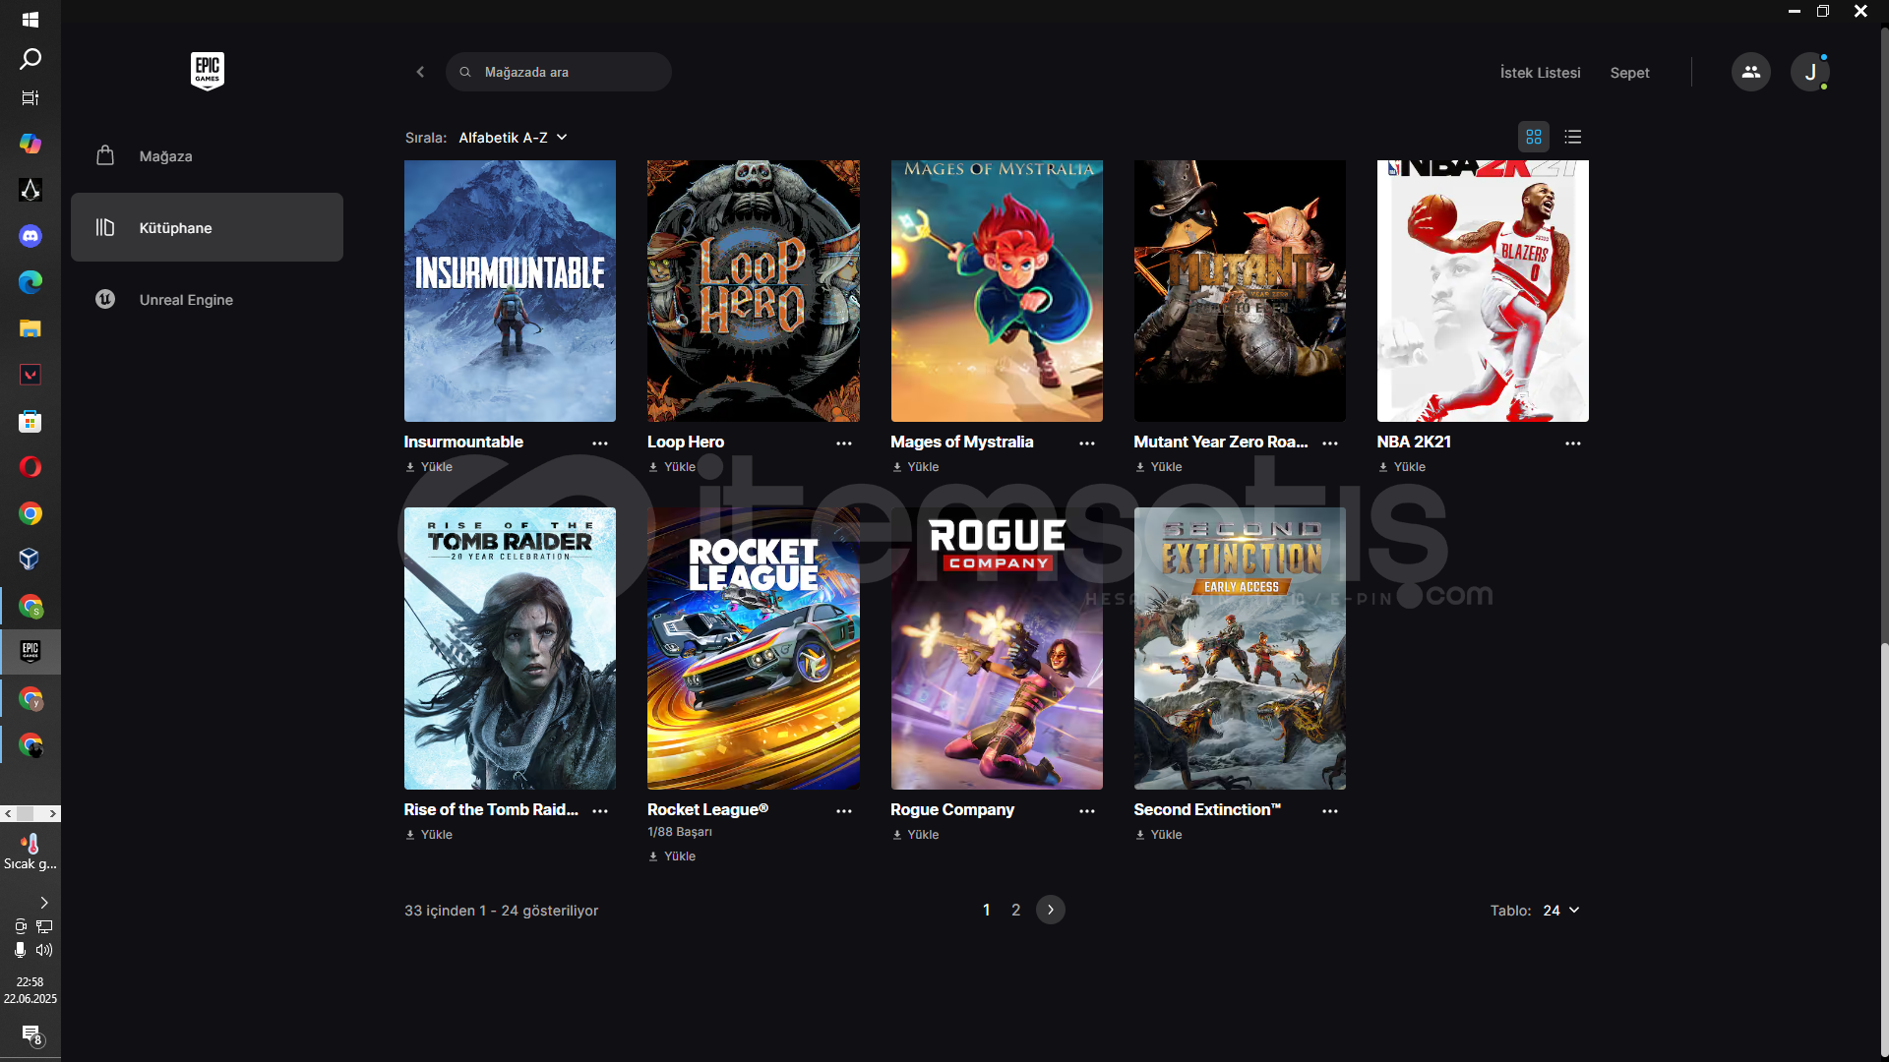Install Rise of the Tomb Raider via Yükle

tap(429, 835)
